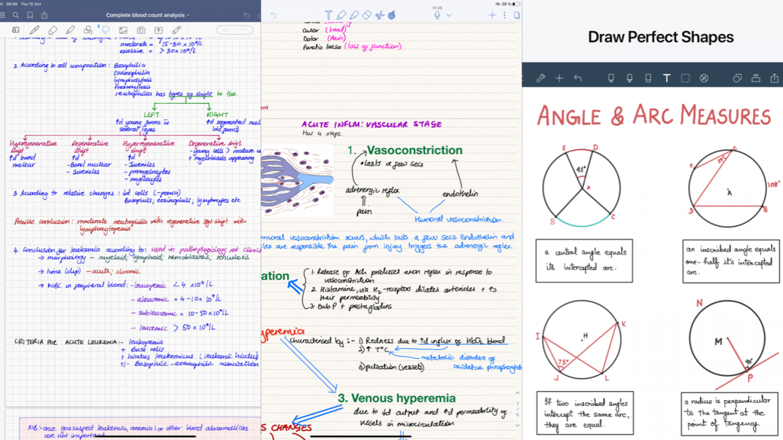Open the wrench settings tool on the right
This screenshot has width=783, height=440.
541,78
